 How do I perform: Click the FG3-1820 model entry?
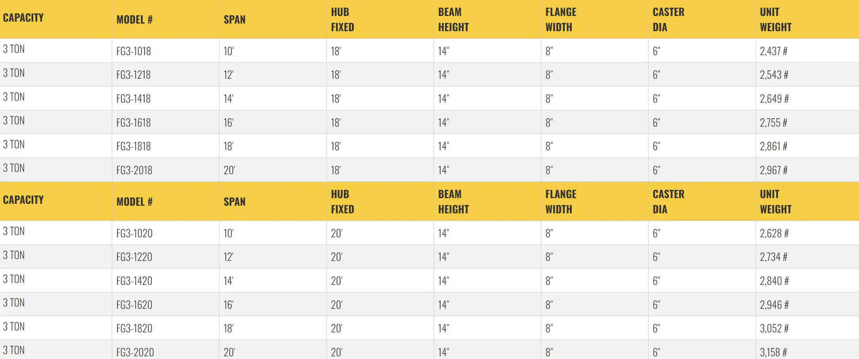[x=134, y=329]
